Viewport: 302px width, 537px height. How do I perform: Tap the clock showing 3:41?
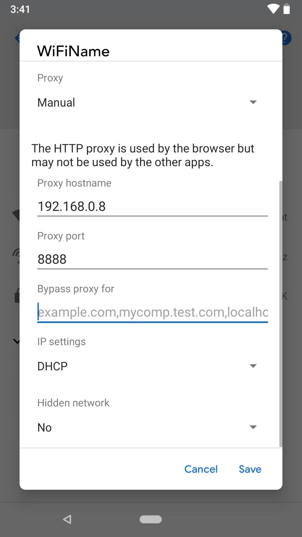point(20,9)
